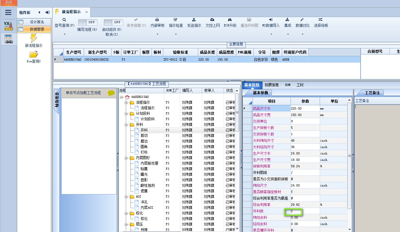The height and width of the screenshot is (232, 400).
Task: Toggle the 启动修改(E) OFF switch
Action: pyautogui.click(x=114, y=22)
